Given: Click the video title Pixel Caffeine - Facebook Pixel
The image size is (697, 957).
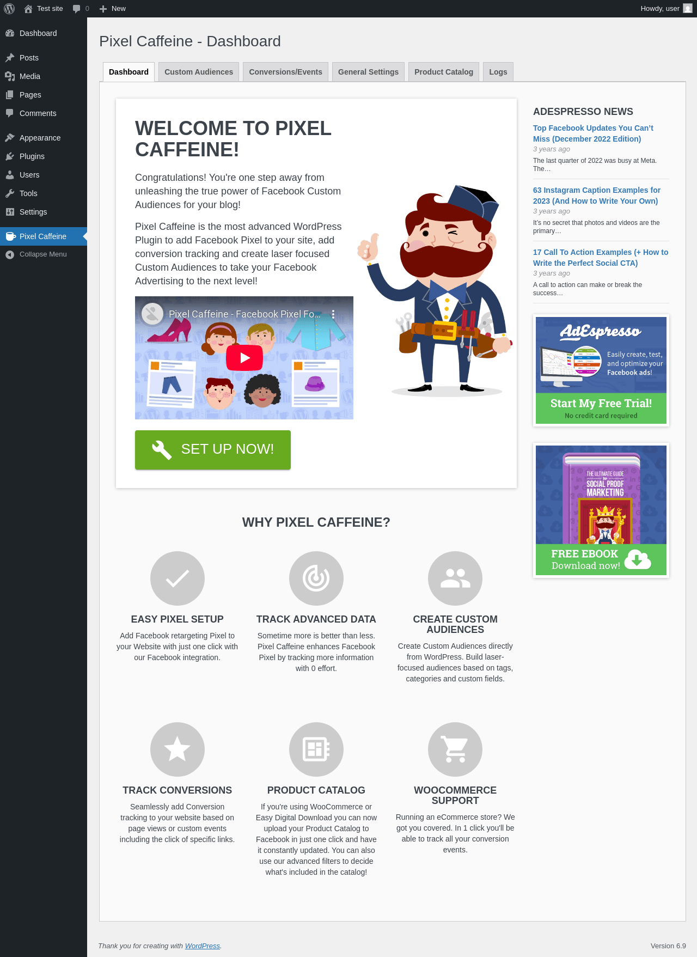Looking at the screenshot, I should (x=244, y=314).
